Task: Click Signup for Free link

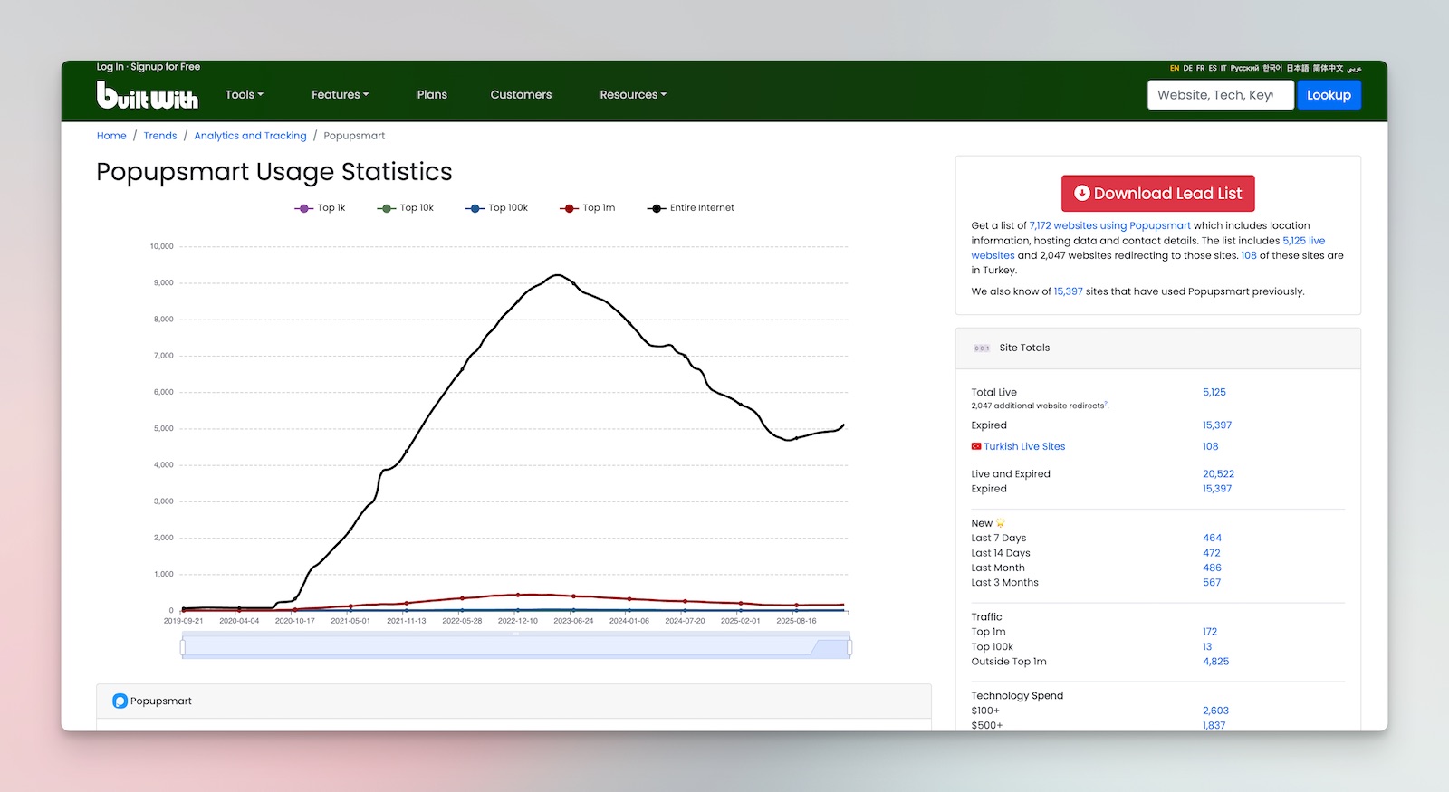Action: click(166, 67)
